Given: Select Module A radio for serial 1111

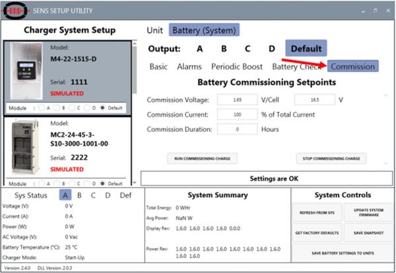Looking at the screenshot, I should [42, 108].
